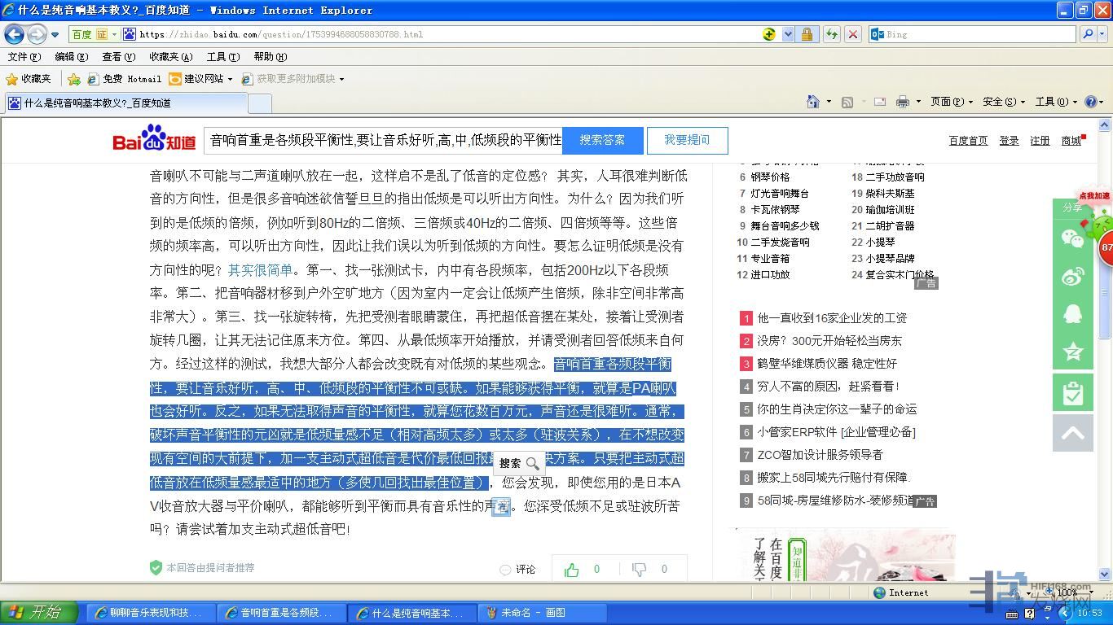
Task: Click the Qzone star share icon
Action: tap(1072, 352)
